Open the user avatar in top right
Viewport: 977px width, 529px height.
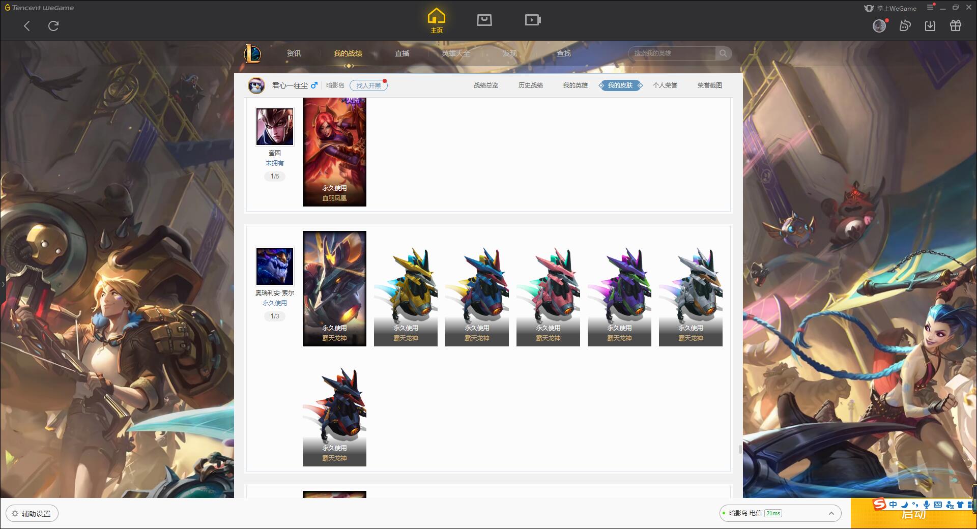[x=879, y=25]
